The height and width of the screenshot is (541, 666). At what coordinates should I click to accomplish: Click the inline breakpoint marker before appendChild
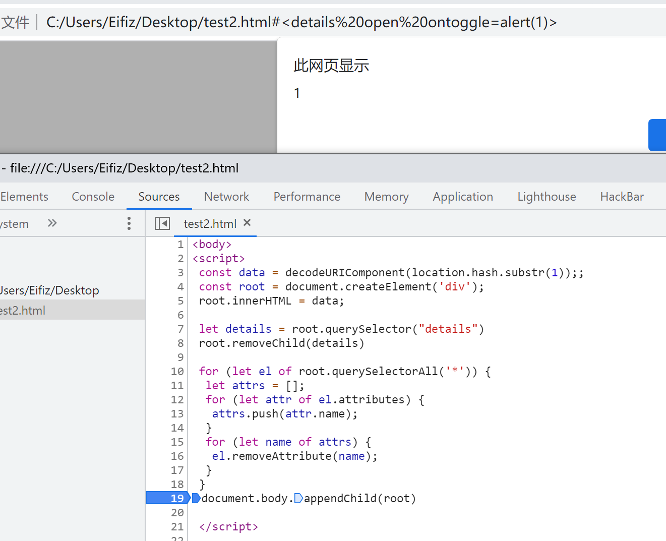pos(298,499)
